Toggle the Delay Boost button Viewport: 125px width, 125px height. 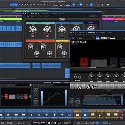coord(47,36)
